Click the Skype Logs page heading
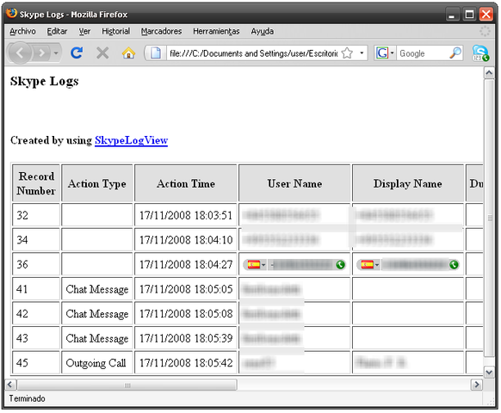This screenshot has height=413, width=501. (45, 81)
